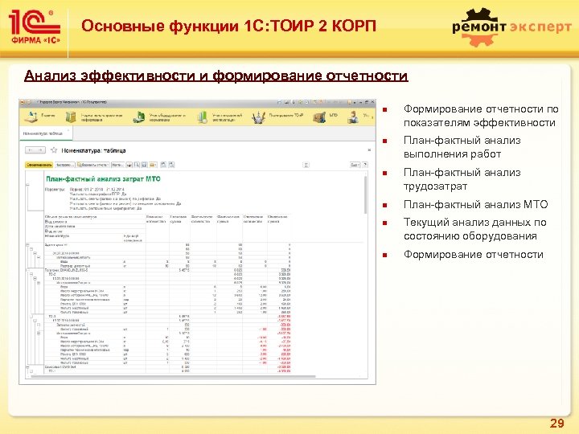Viewport: 579px width, 434px height.
Task: Open the 1C main menu icon in title bar
Action: pyautogui.click(x=23, y=102)
